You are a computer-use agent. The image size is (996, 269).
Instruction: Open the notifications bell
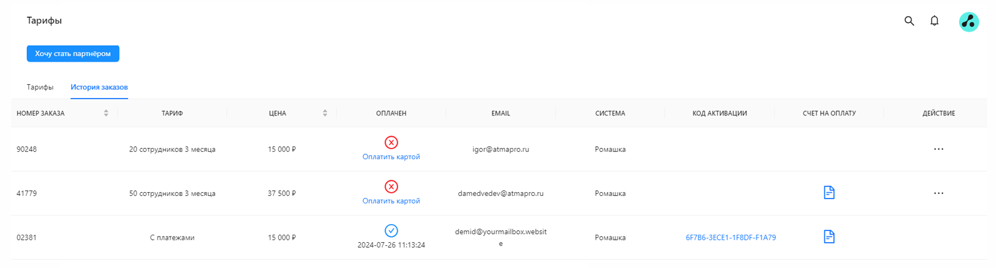tap(934, 21)
